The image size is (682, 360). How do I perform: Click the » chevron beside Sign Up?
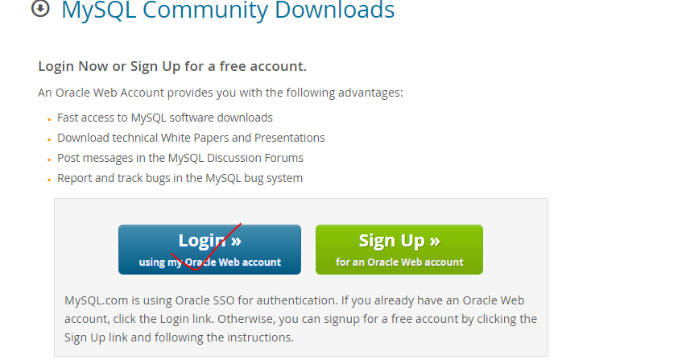[435, 241]
